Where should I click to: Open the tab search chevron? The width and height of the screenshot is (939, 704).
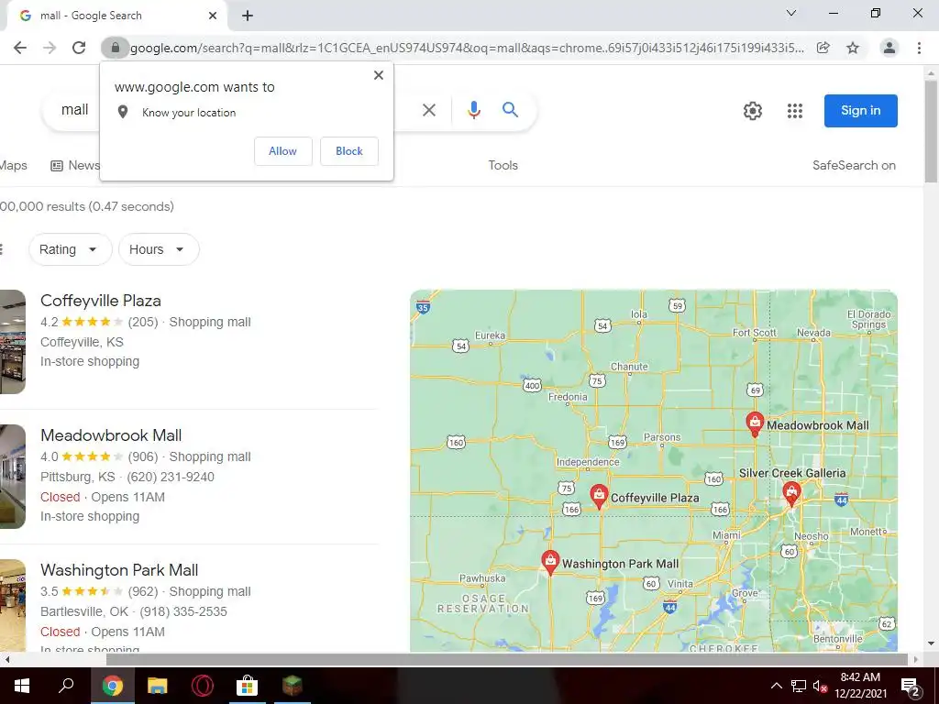coord(791,13)
